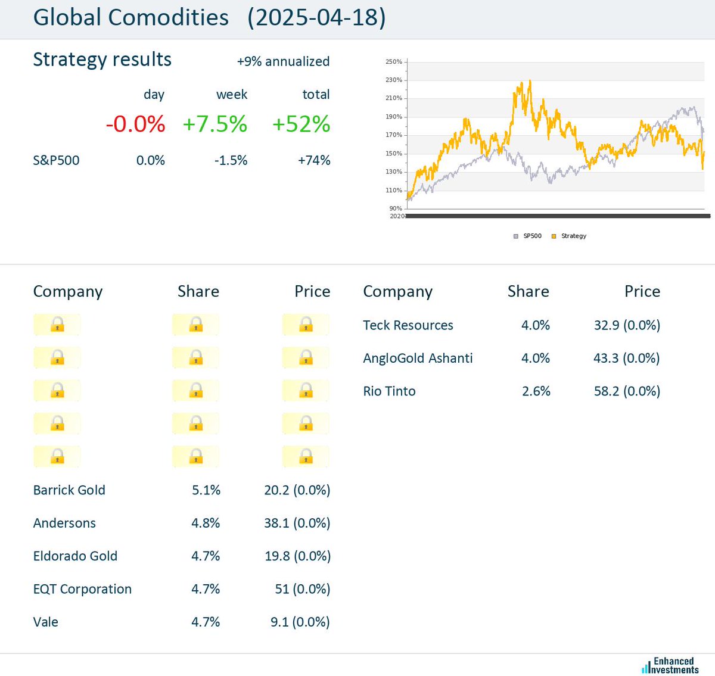This screenshot has height=676, width=715.
Task: Select the Rio Tinto company name
Action: (389, 391)
